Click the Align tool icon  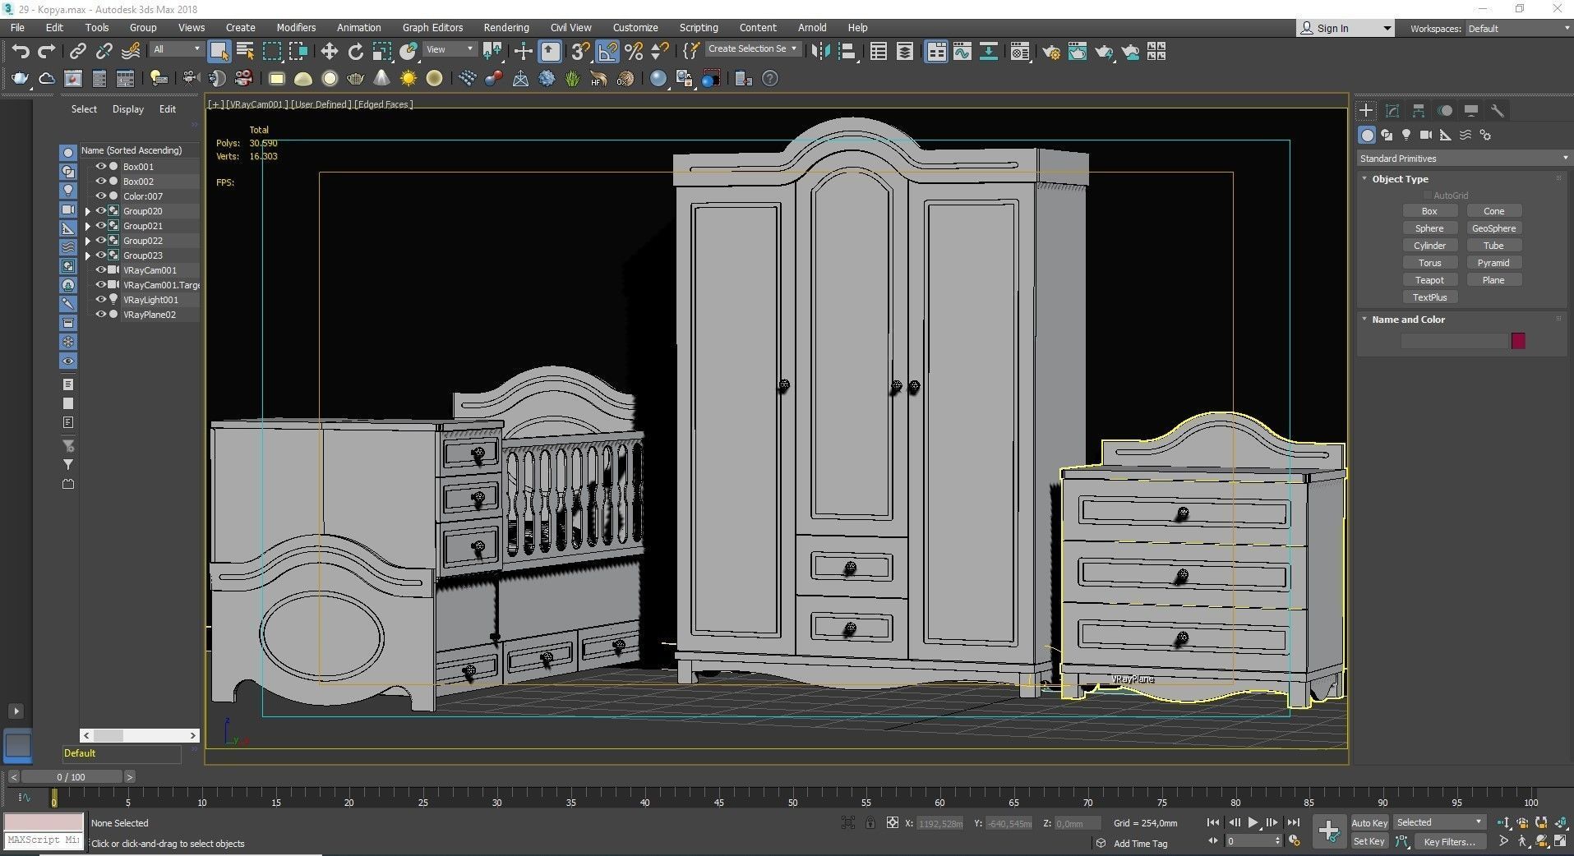847,52
